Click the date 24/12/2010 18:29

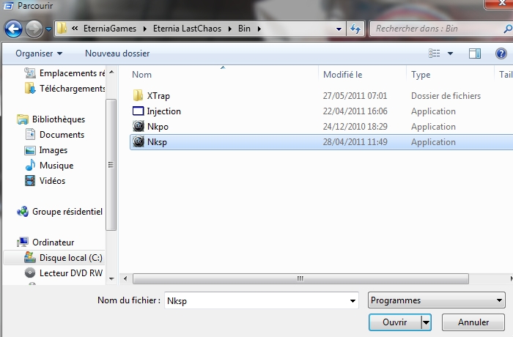[355, 127]
